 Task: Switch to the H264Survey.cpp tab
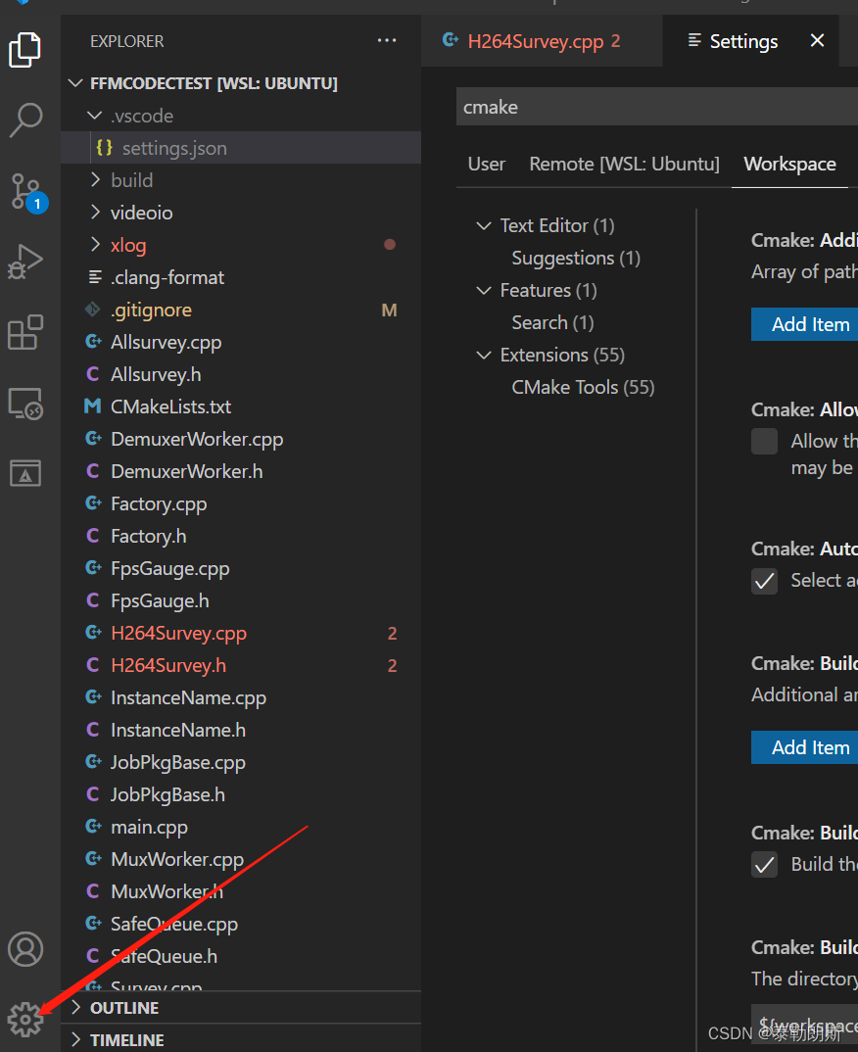point(532,41)
